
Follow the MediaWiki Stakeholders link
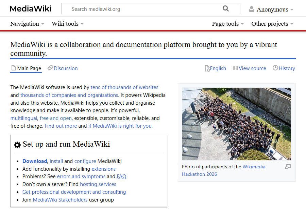pyautogui.click(x=60, y=200)
